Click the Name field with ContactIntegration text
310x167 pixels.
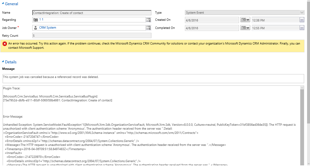tap(92, 13)
